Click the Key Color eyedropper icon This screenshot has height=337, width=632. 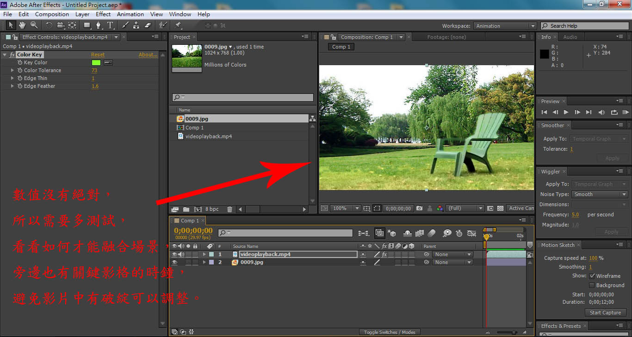pos(108,62)
